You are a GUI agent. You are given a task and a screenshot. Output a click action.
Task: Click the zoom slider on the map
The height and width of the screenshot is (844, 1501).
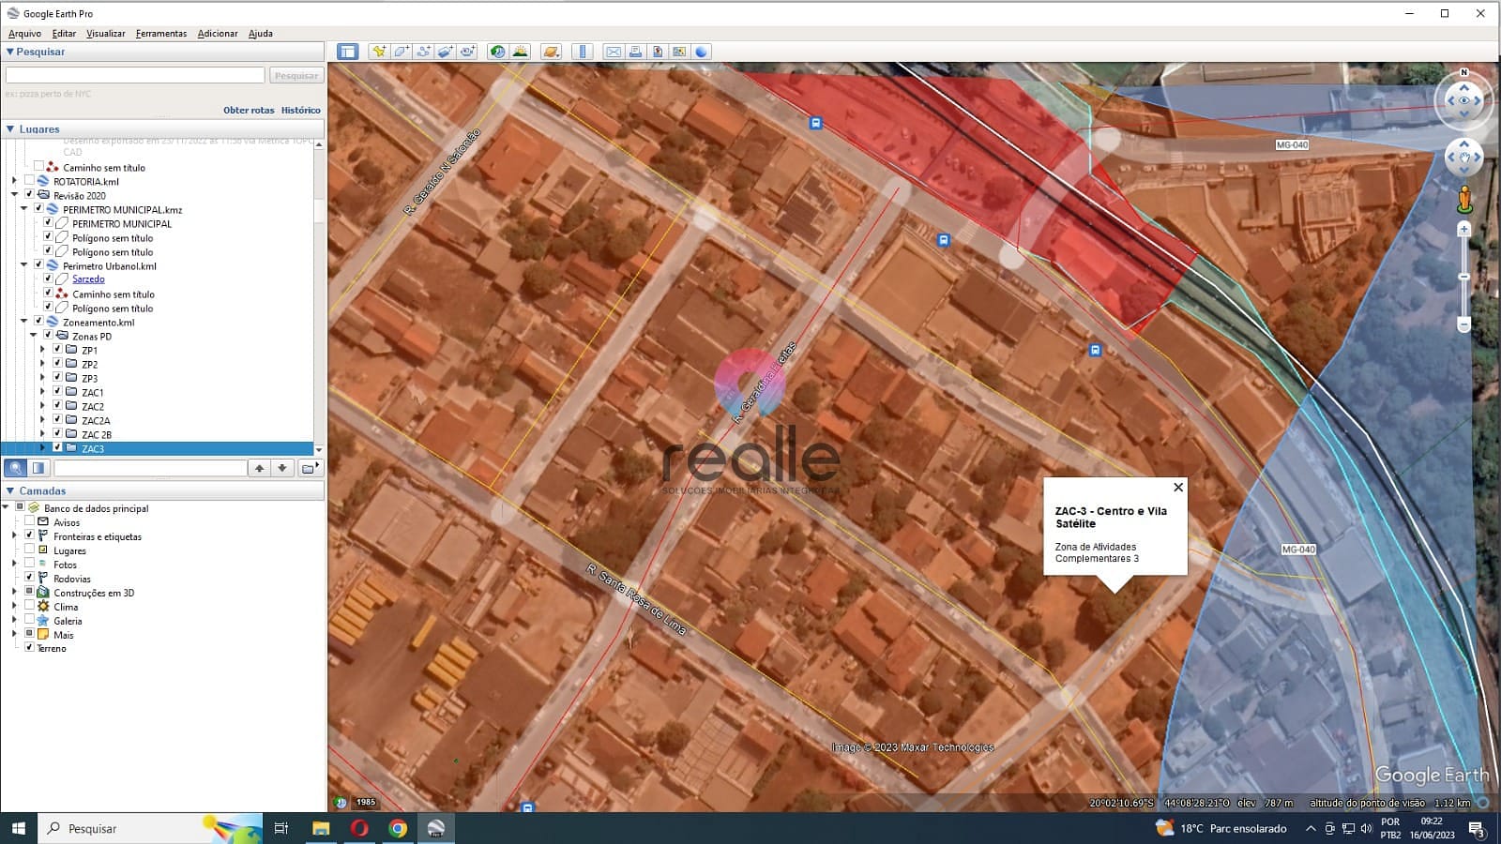coord(1463,278)
